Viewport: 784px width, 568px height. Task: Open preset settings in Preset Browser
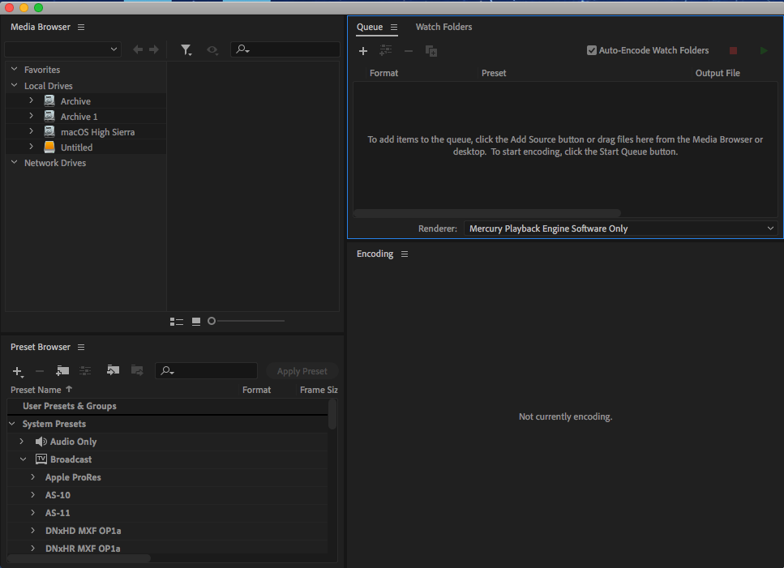[x=85, y=370]
